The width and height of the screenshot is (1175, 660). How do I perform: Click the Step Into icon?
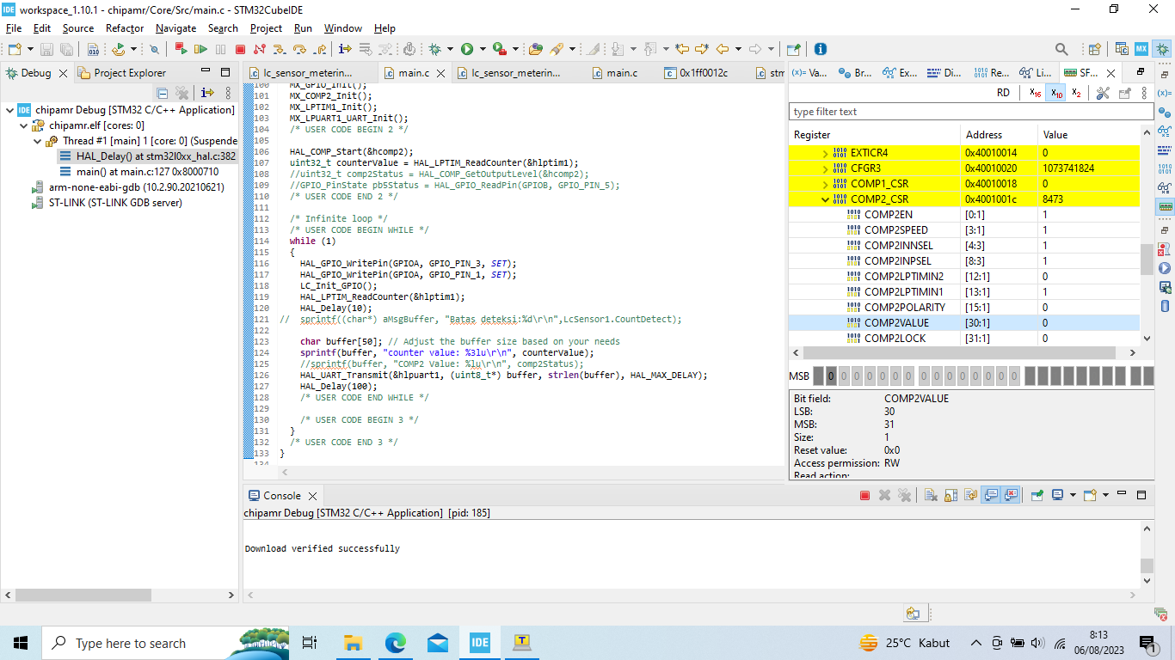click(280, 50)
